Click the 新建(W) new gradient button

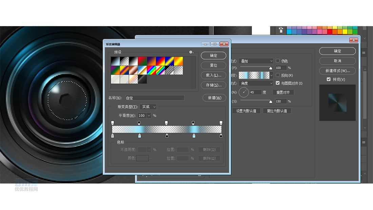pyautogui.click(x=214, y=98)
